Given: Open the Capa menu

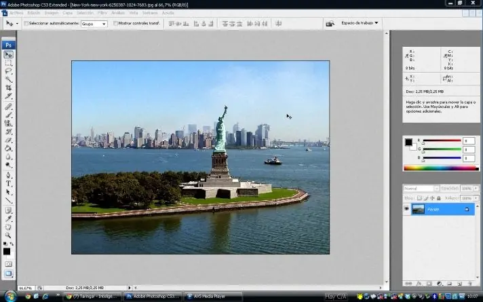Looking at the screenshot, I should (67, 13).
